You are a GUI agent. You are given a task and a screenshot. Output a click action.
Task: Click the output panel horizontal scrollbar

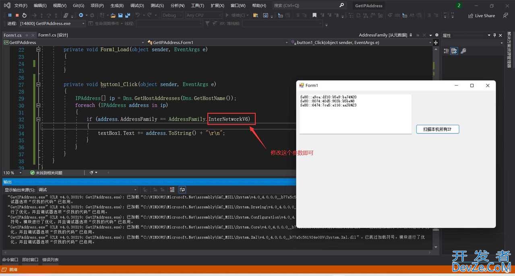pyautogui.click(x=217, y=253)
